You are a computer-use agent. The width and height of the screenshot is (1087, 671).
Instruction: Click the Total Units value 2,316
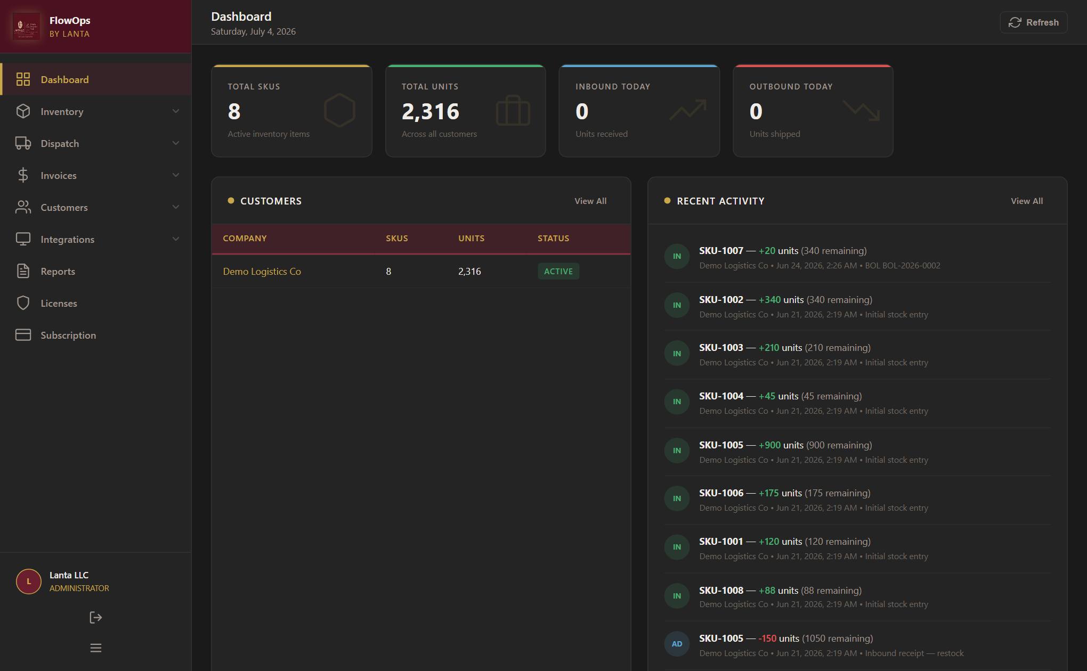431,111
